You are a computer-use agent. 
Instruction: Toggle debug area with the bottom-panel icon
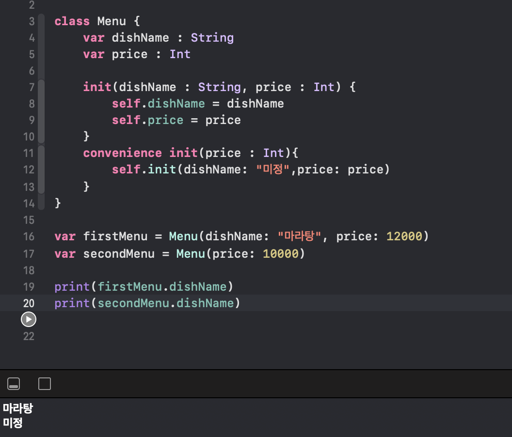click(x=14, y=384)
